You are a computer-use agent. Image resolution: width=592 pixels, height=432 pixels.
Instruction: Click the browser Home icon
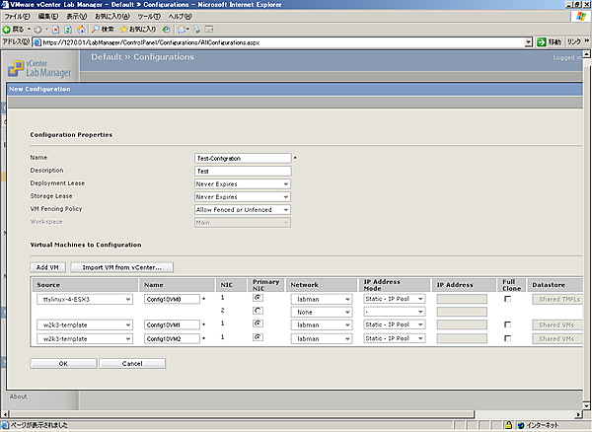coord(82,30)
